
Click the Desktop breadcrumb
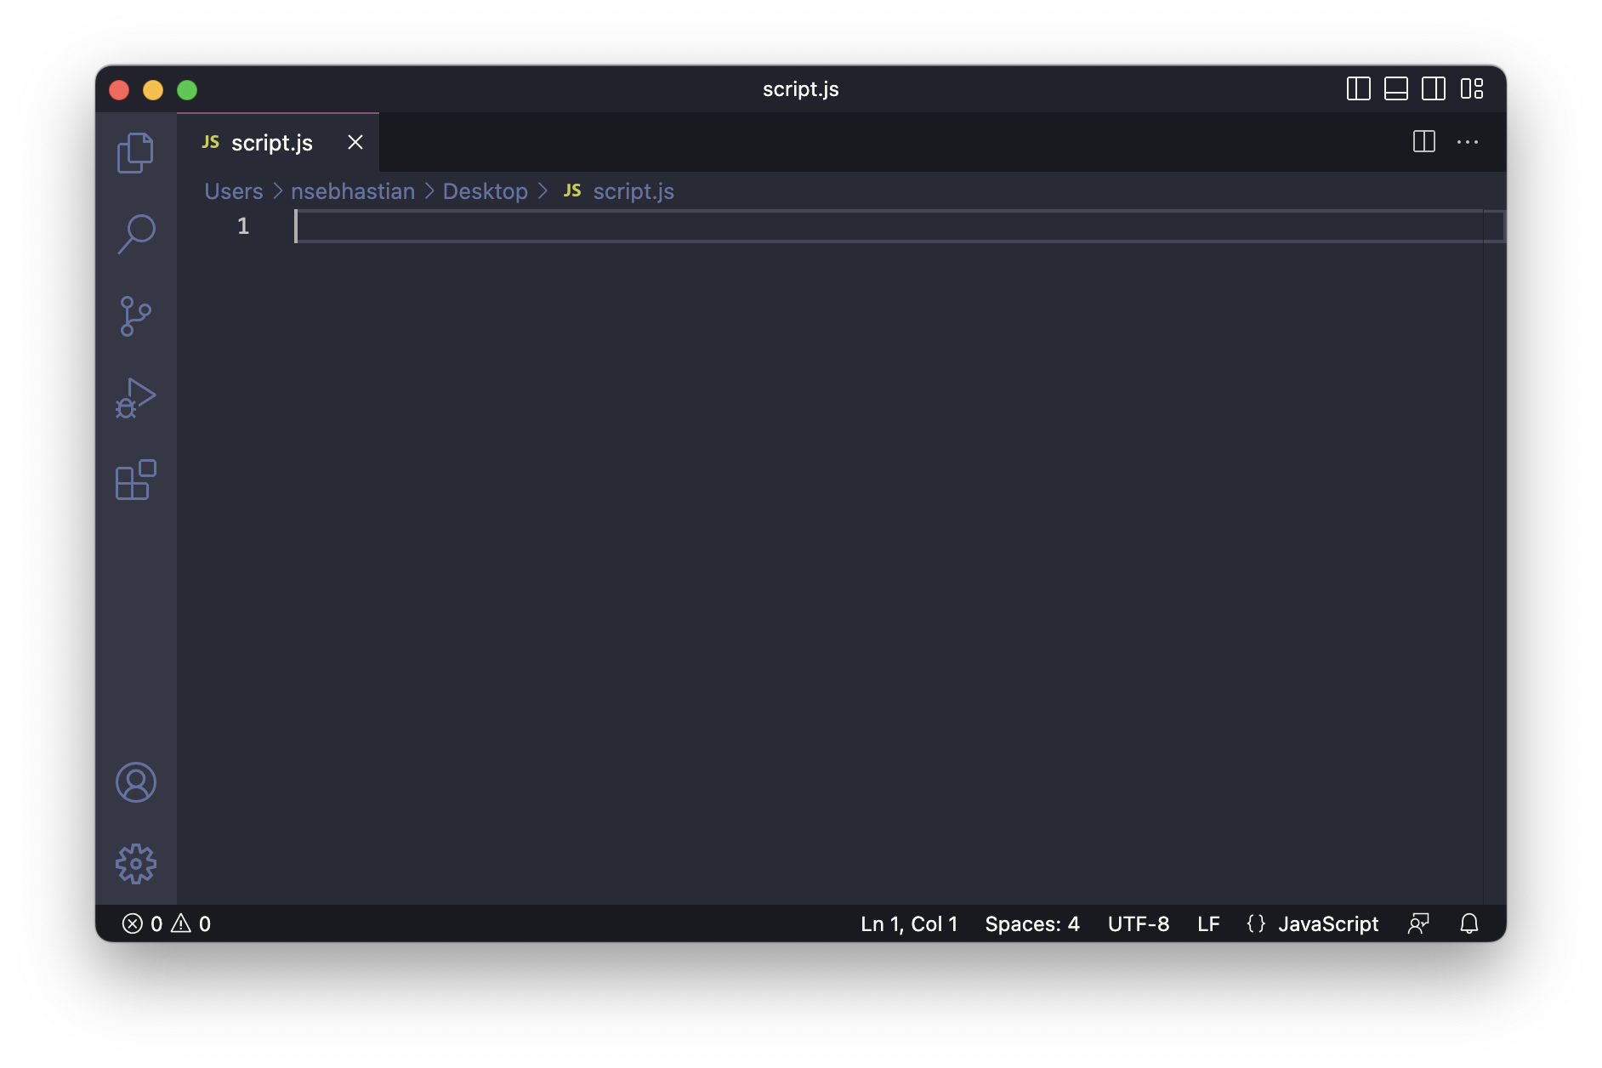(486, 191)
